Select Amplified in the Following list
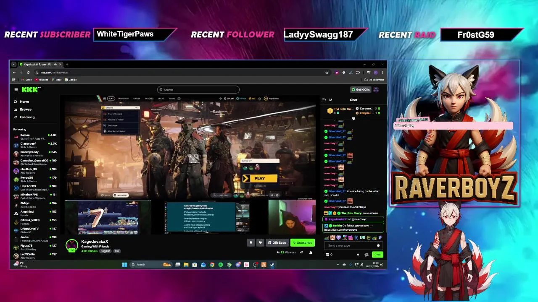The width and height of the screenshot is (538, 302). pyautogui.click(x=35, y=213)
